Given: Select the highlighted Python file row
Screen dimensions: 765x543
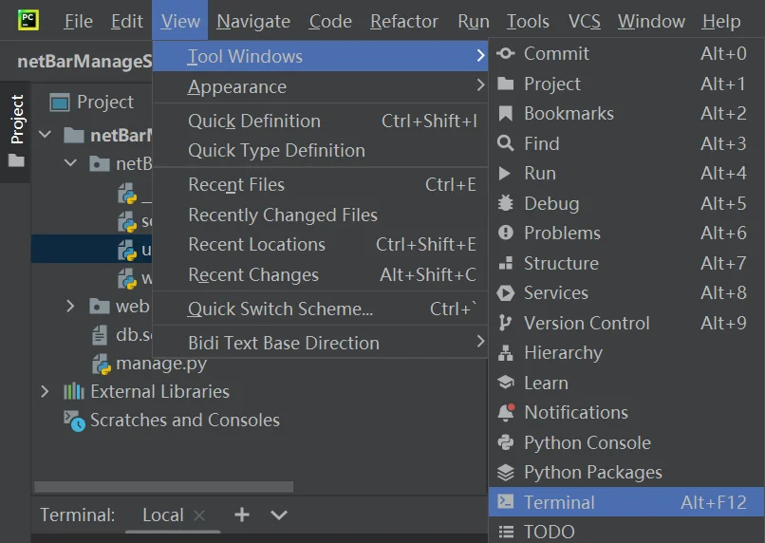Looking at the screenshot, I should pos(92,249).
